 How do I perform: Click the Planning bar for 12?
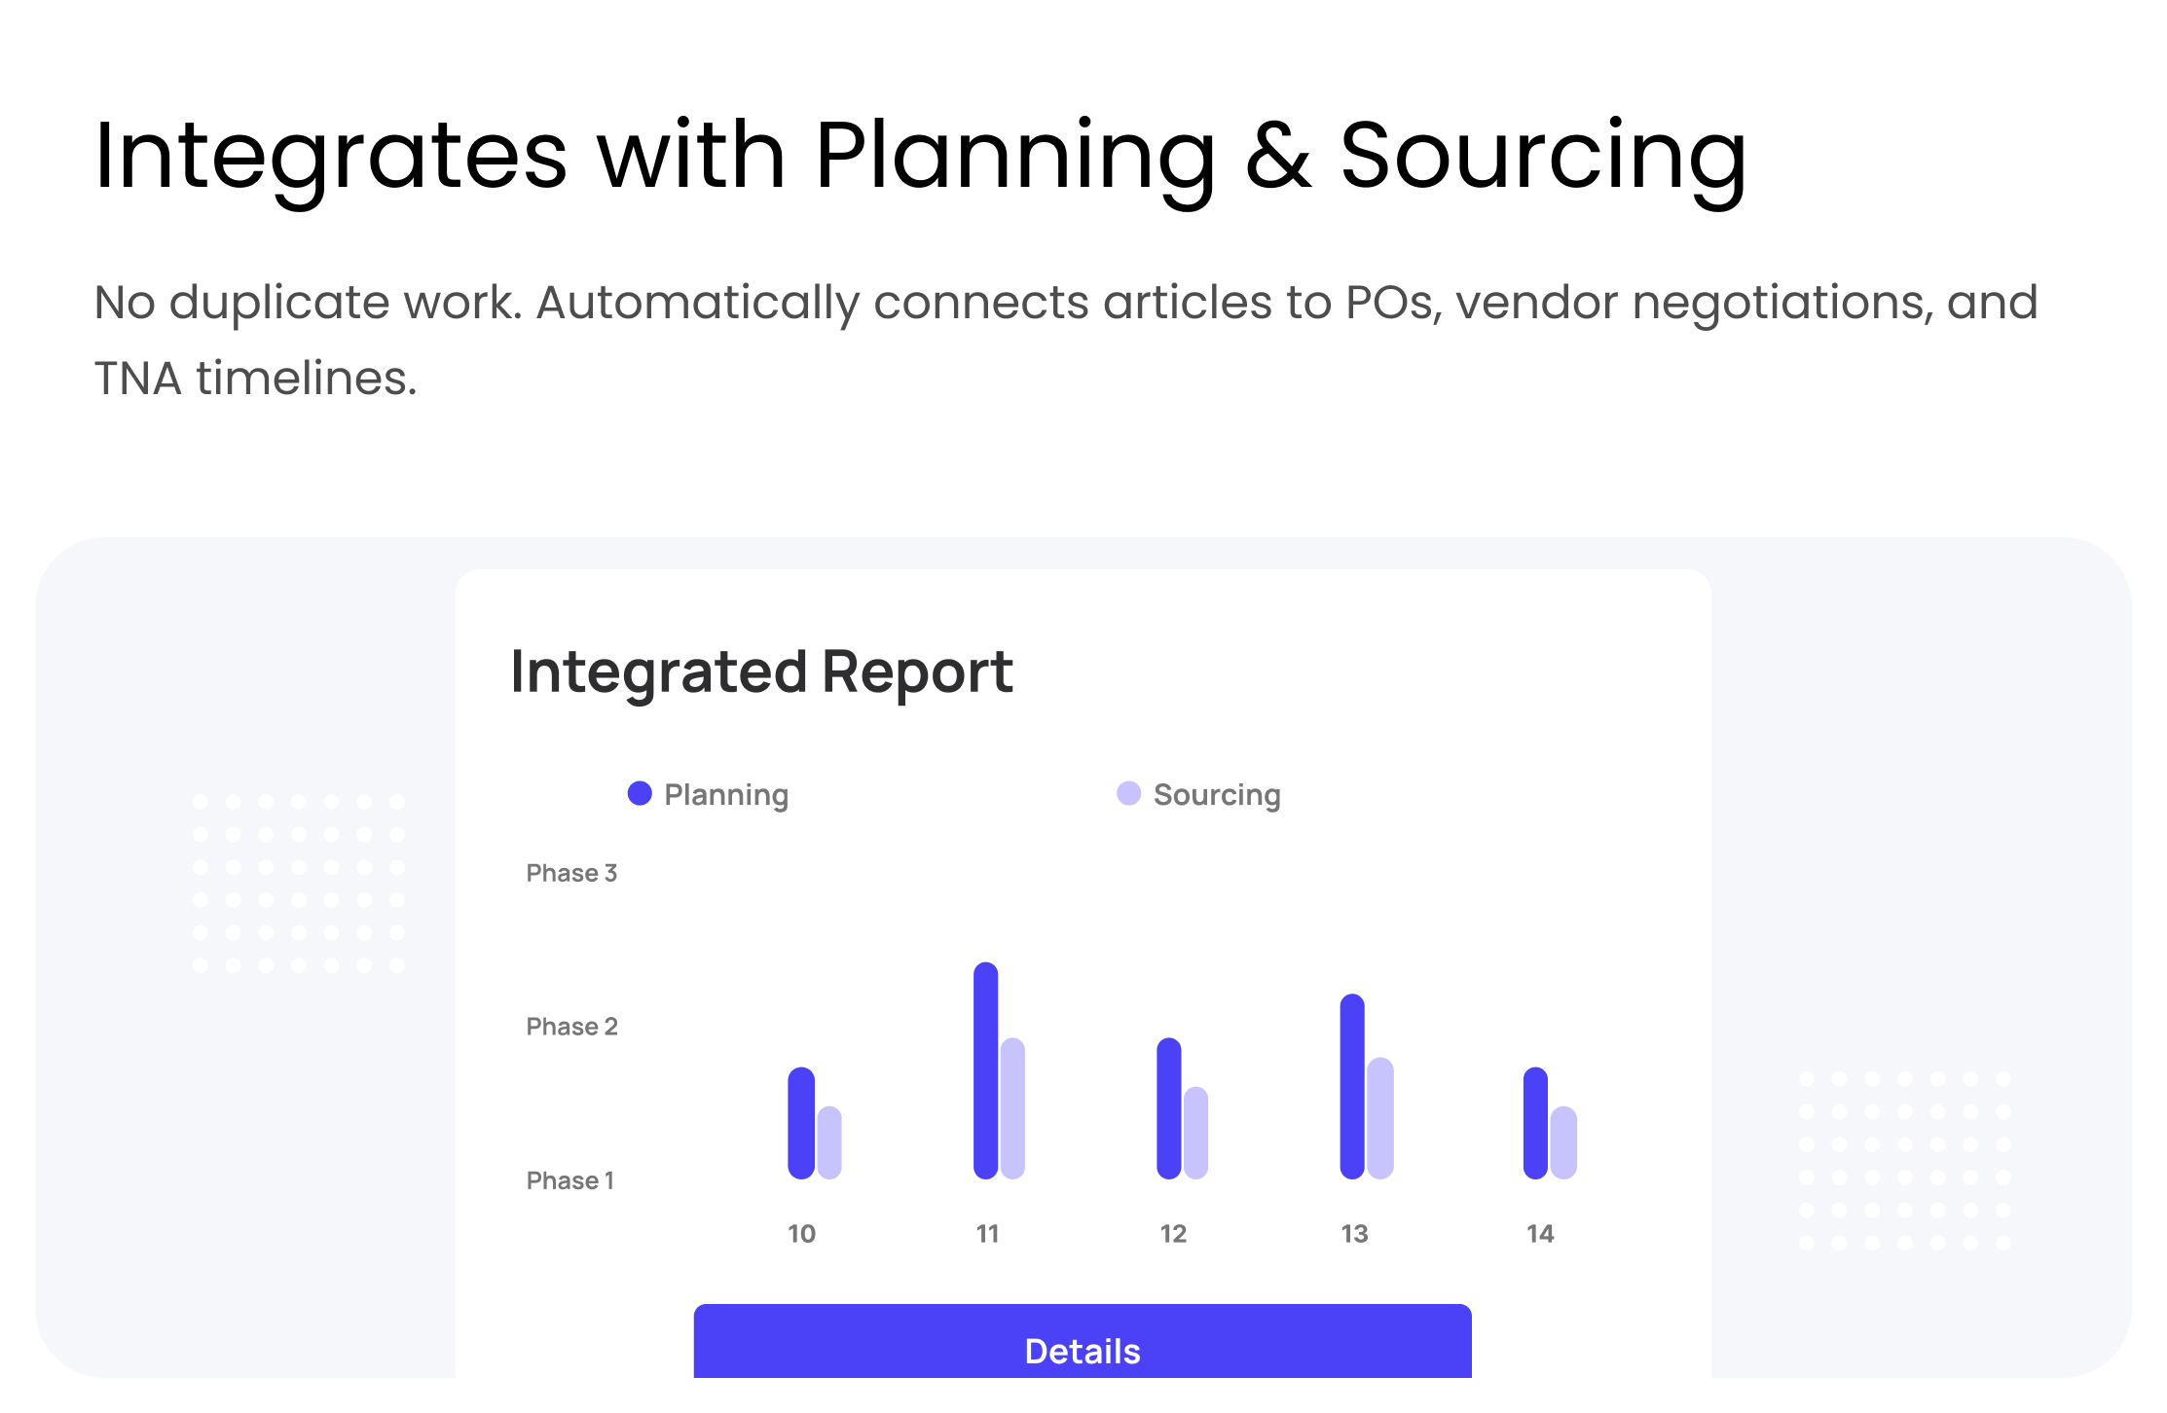point(1169,1108)
